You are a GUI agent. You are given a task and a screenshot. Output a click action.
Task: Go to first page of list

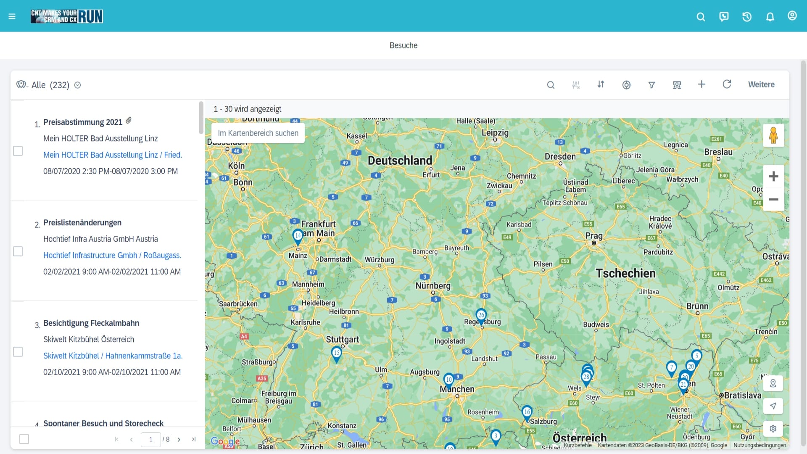[x=116, y=439]
